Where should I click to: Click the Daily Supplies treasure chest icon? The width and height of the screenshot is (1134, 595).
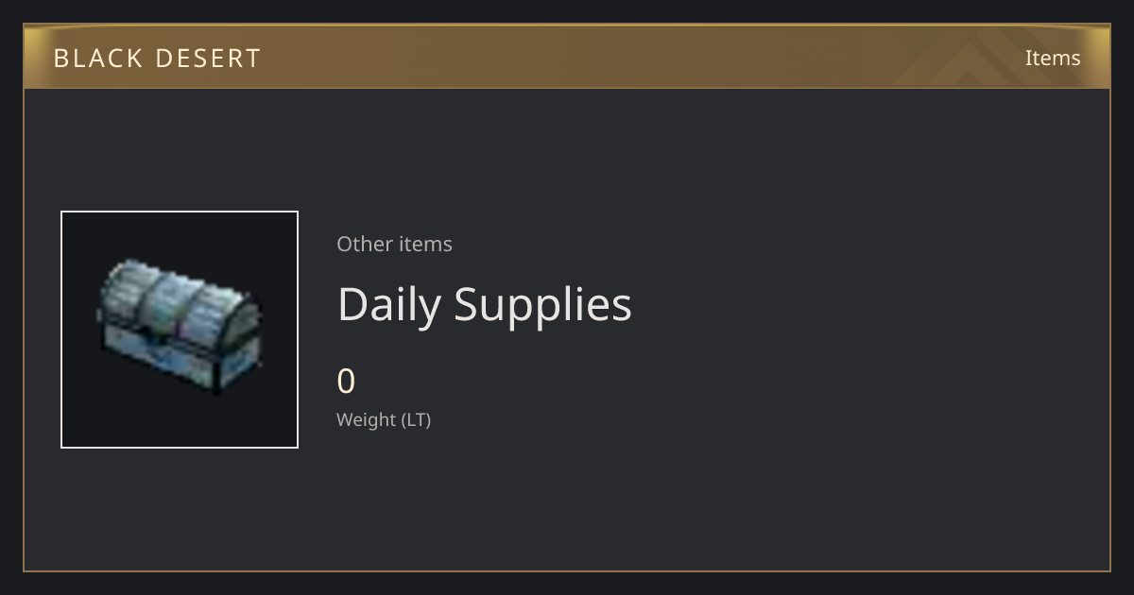click(180, 328)
